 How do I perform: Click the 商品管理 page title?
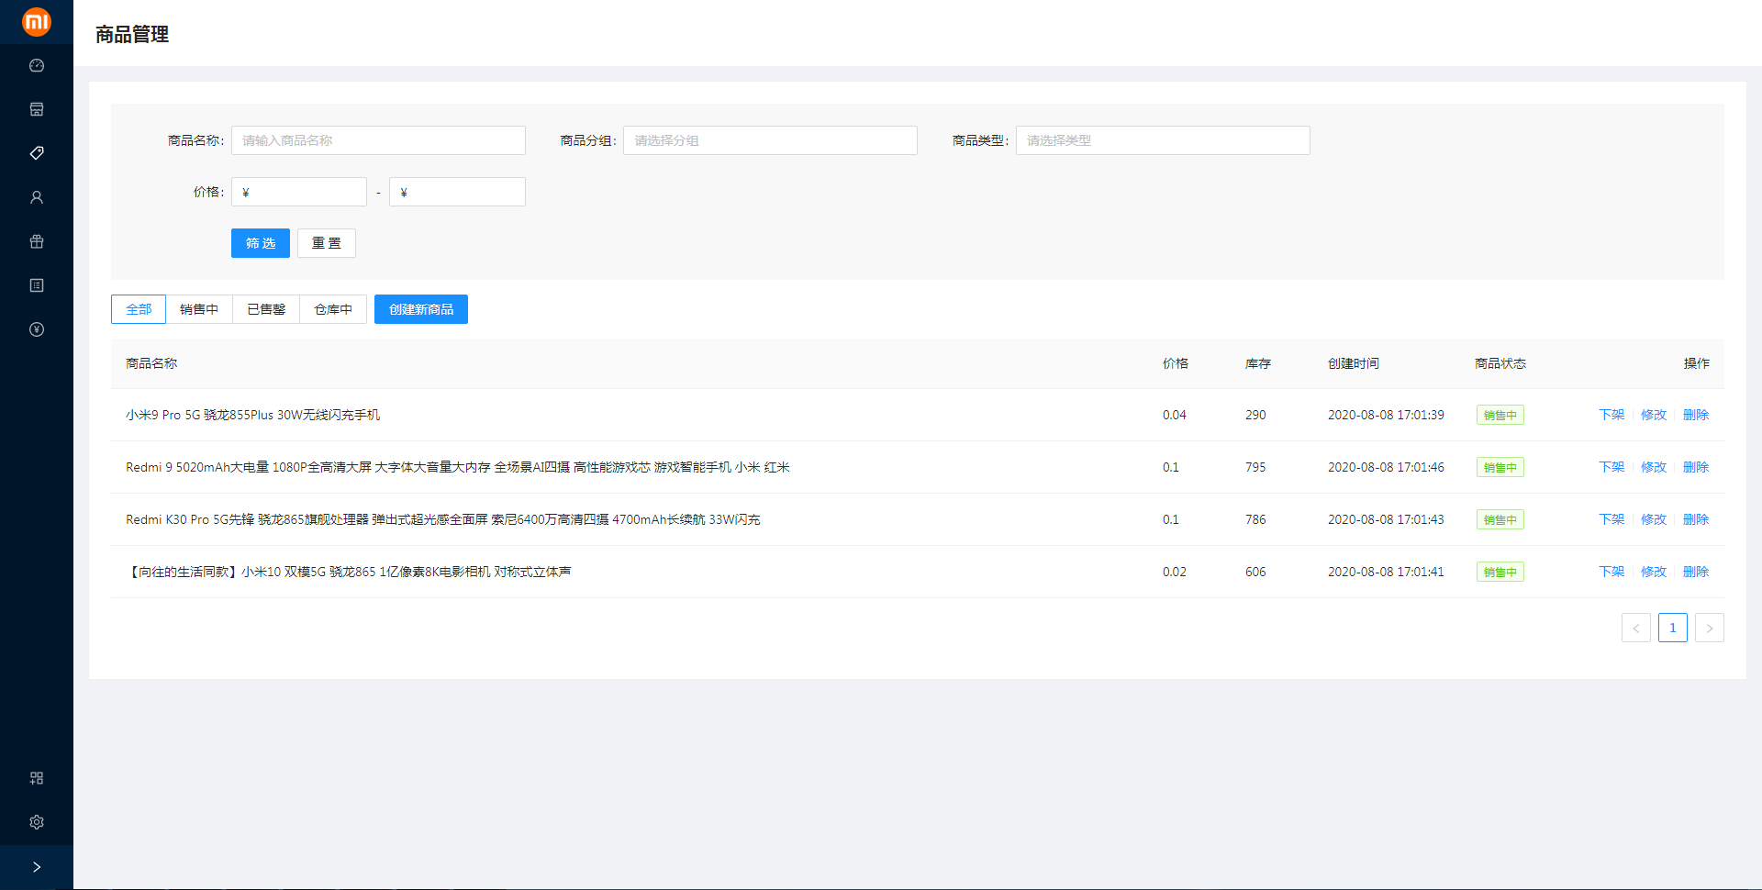pyautogui.click(x=132, y=34)
